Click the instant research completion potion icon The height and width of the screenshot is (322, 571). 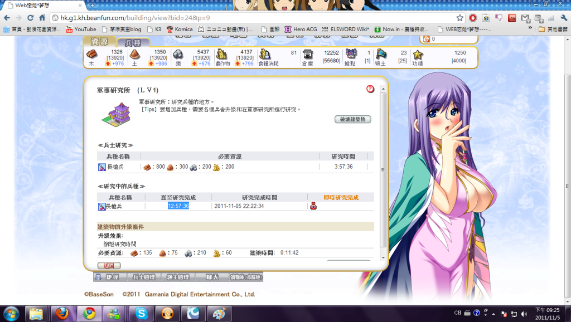[x=313, y=206]
